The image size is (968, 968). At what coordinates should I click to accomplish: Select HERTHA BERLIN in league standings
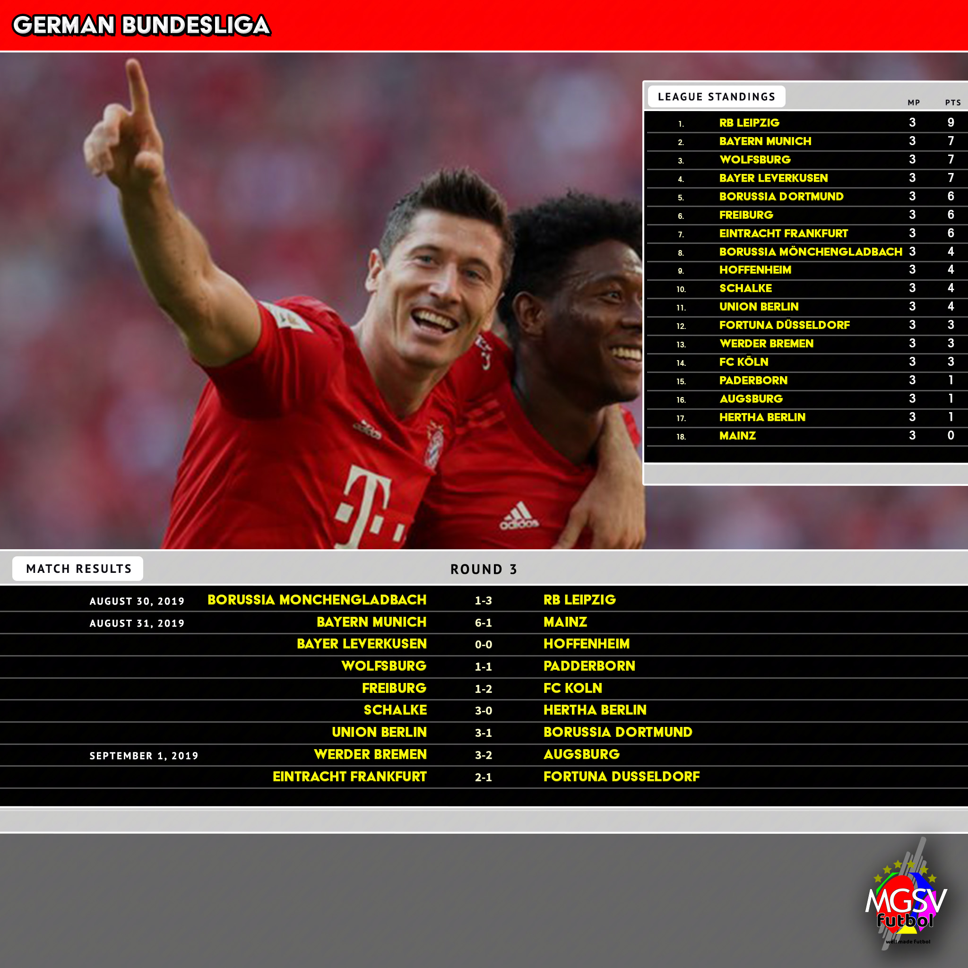[762, 417]
